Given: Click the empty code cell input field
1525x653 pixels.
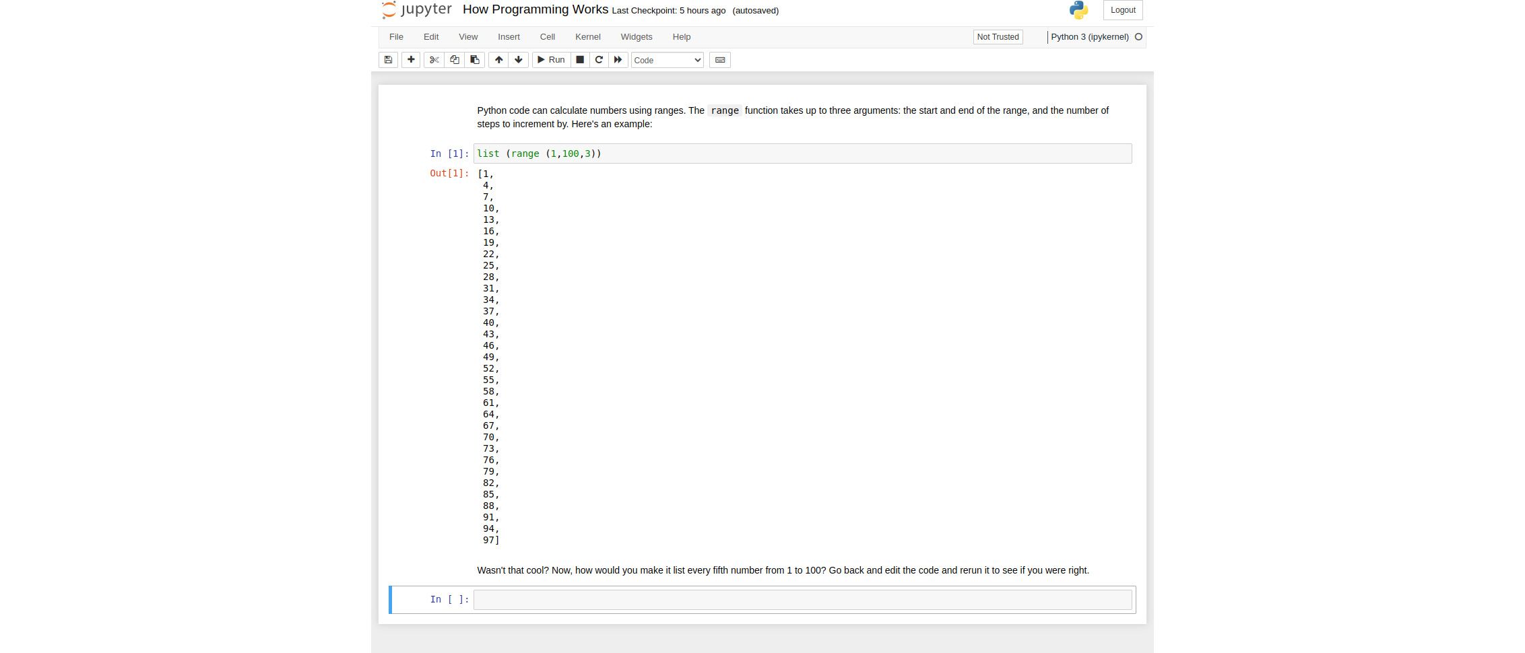Looking at the screenshot, I should (x=802, y=600).
